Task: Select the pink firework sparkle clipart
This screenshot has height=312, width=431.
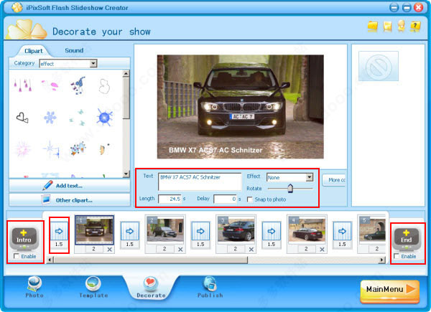Action: [23, 148]
